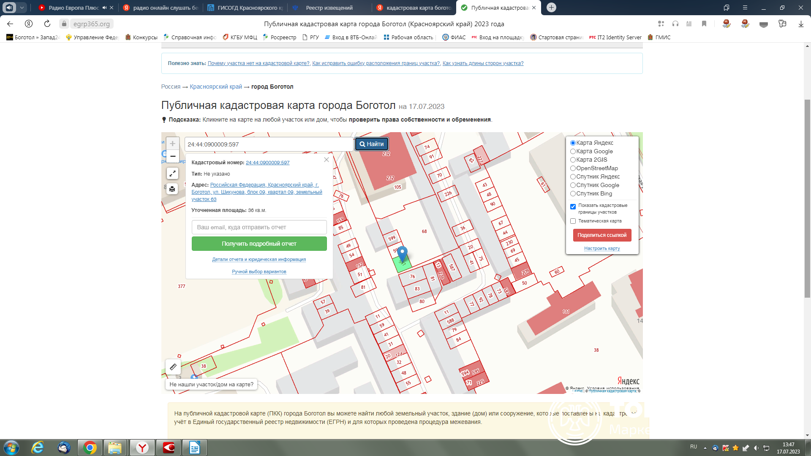Activate the ruler measurement tool
The height and width of the screenshot is (456, 811).
[173, 367]
